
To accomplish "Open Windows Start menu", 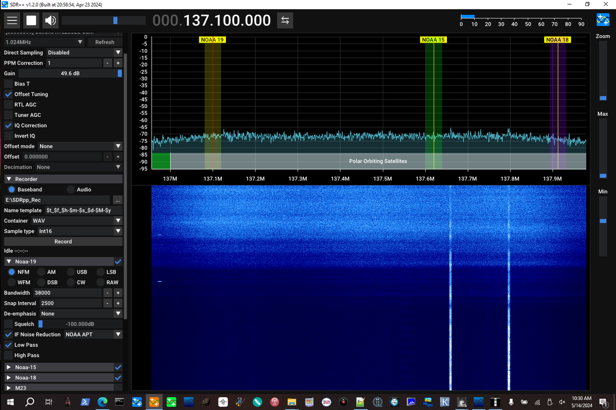I will click(x=10, y=402).
